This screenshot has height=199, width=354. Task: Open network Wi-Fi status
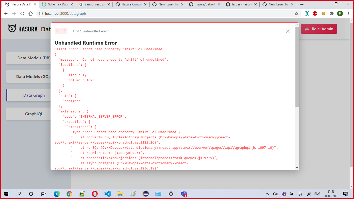click(x=309, y=194)
